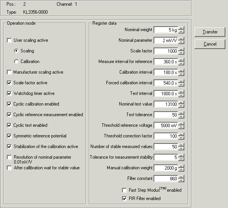The width and height of the screenshot is (228, 208).
Task: Decrease Filter constant with down arrow
Action: [x=181, y=180]
